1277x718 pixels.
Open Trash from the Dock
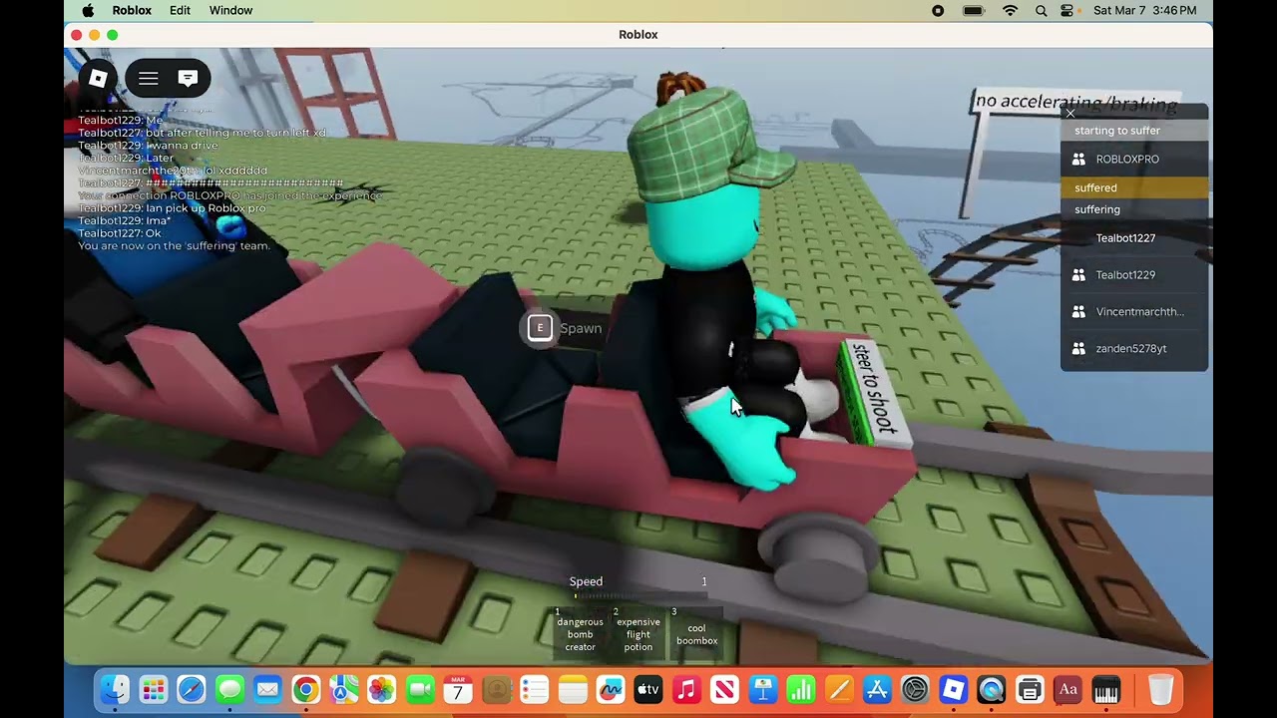pyautogui.click(x=1160, y=689)
